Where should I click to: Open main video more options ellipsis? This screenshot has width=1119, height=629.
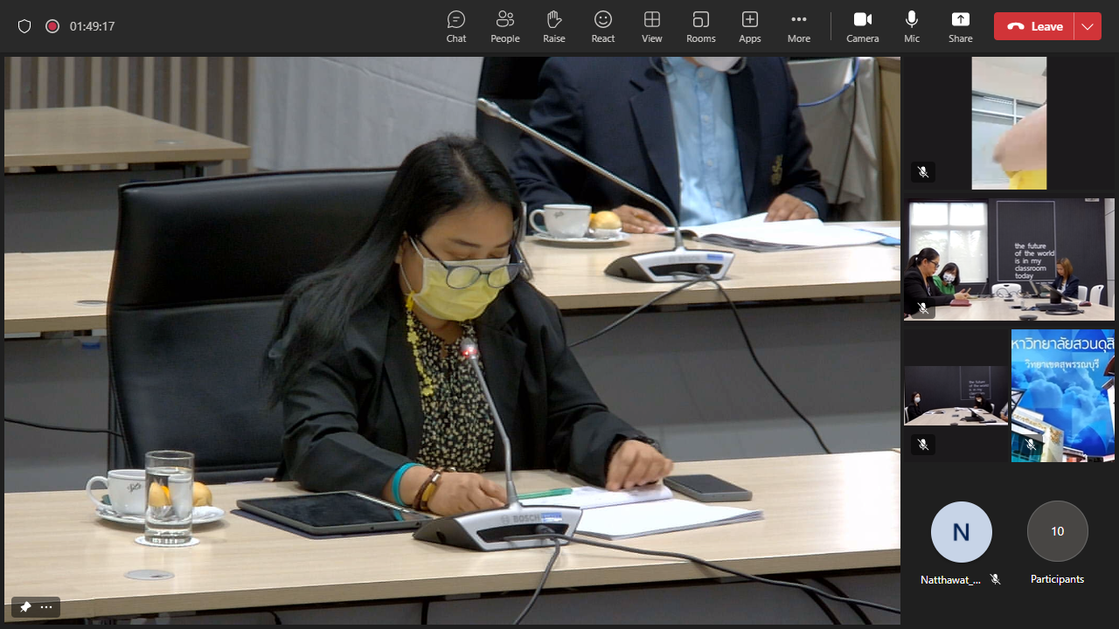coord(46,607)
